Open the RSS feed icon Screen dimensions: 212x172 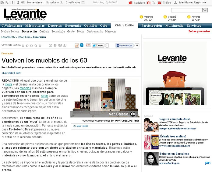[2, 2]
